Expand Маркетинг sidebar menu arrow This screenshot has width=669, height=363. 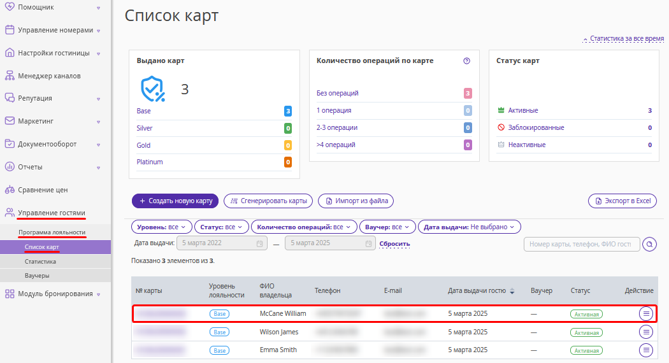[x=99, y=122]
